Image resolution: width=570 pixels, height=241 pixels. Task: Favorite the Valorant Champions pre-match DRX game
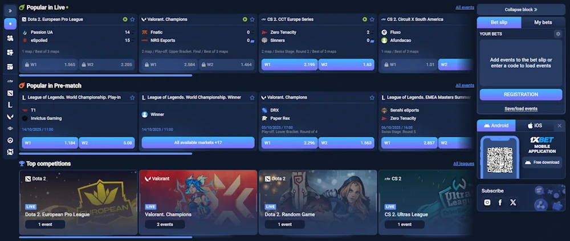click(372, 97)
